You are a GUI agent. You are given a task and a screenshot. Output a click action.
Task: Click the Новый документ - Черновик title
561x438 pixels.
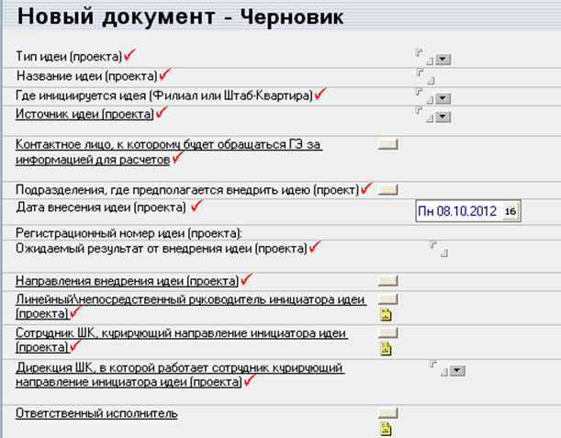coord(181,17)
